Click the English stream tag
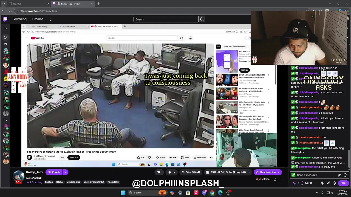Viewport: 351px width, 197px height. point(49,182)
